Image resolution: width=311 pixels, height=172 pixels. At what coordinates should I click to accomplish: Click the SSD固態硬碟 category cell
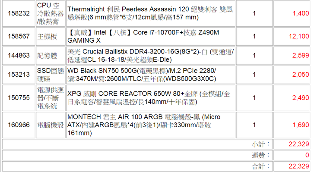pos(51,75)
